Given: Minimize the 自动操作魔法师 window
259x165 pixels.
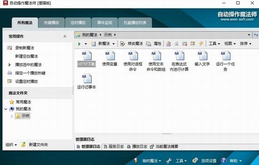Looking at the screenshot, I should 224,3.
